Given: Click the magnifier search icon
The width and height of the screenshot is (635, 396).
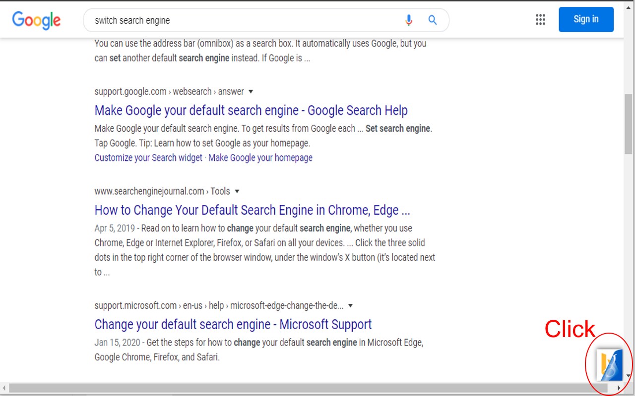Looking at the screenshot, I should click(433, 20).
